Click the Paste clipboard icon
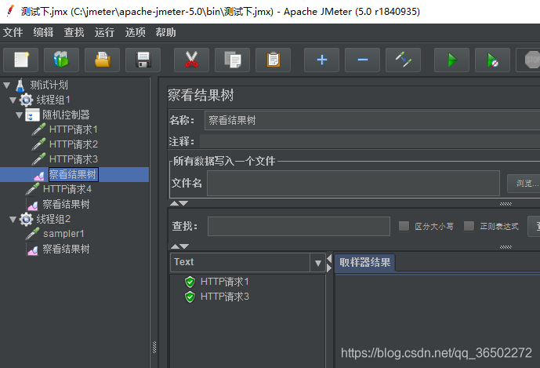The image size is (540, 368). pyautogui.click(x=273, y=60)
